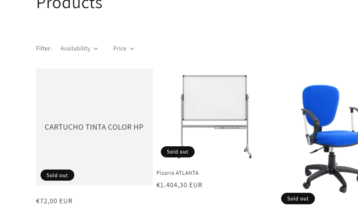Viewport: 358px width, 214px height.
Task: Click the Products page heading
Action: click(69, 5)
